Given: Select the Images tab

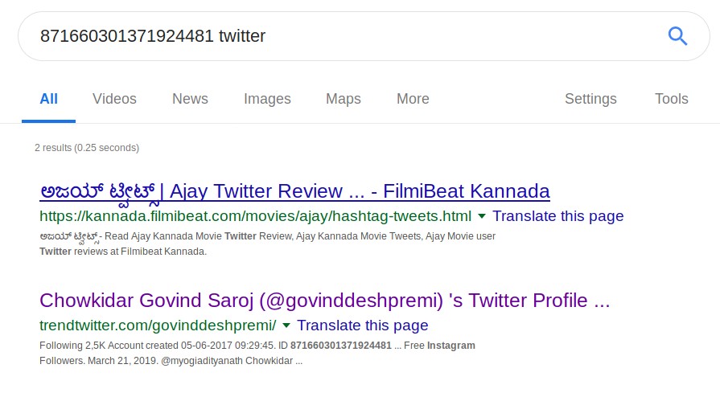Looking at the screenshot, I should [267, 99].
